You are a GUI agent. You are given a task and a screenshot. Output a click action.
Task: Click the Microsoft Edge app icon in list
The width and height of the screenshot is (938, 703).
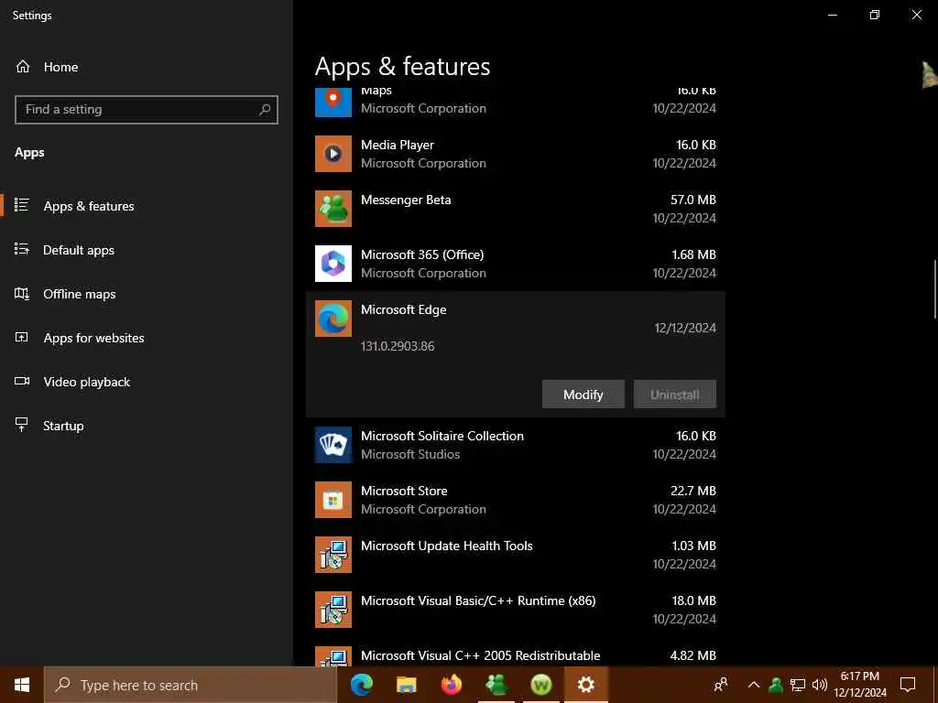(333, 319)
